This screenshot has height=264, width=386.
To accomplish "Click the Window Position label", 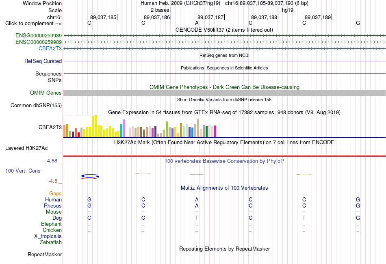I will (42, 3).
